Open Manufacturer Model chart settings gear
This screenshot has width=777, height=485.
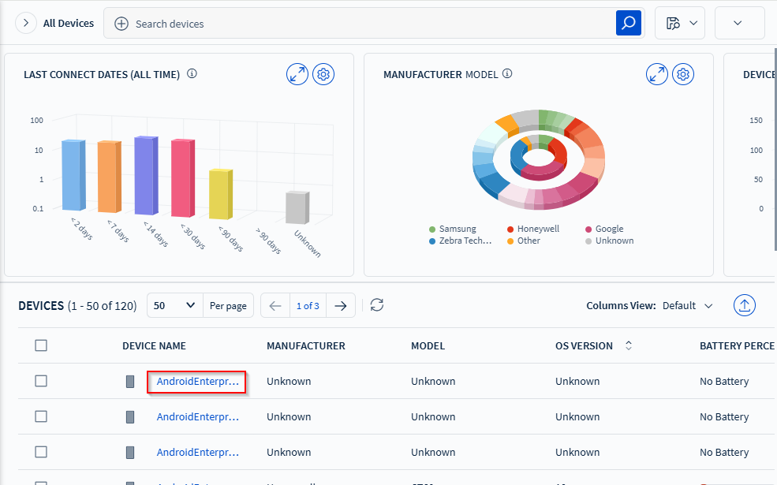click(683, 74)
